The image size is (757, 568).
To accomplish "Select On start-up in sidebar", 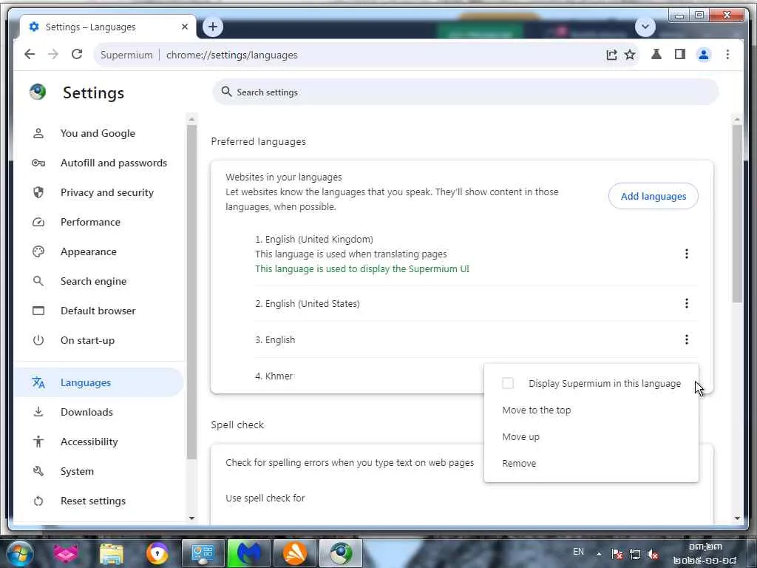I will (x=99, y=340).
